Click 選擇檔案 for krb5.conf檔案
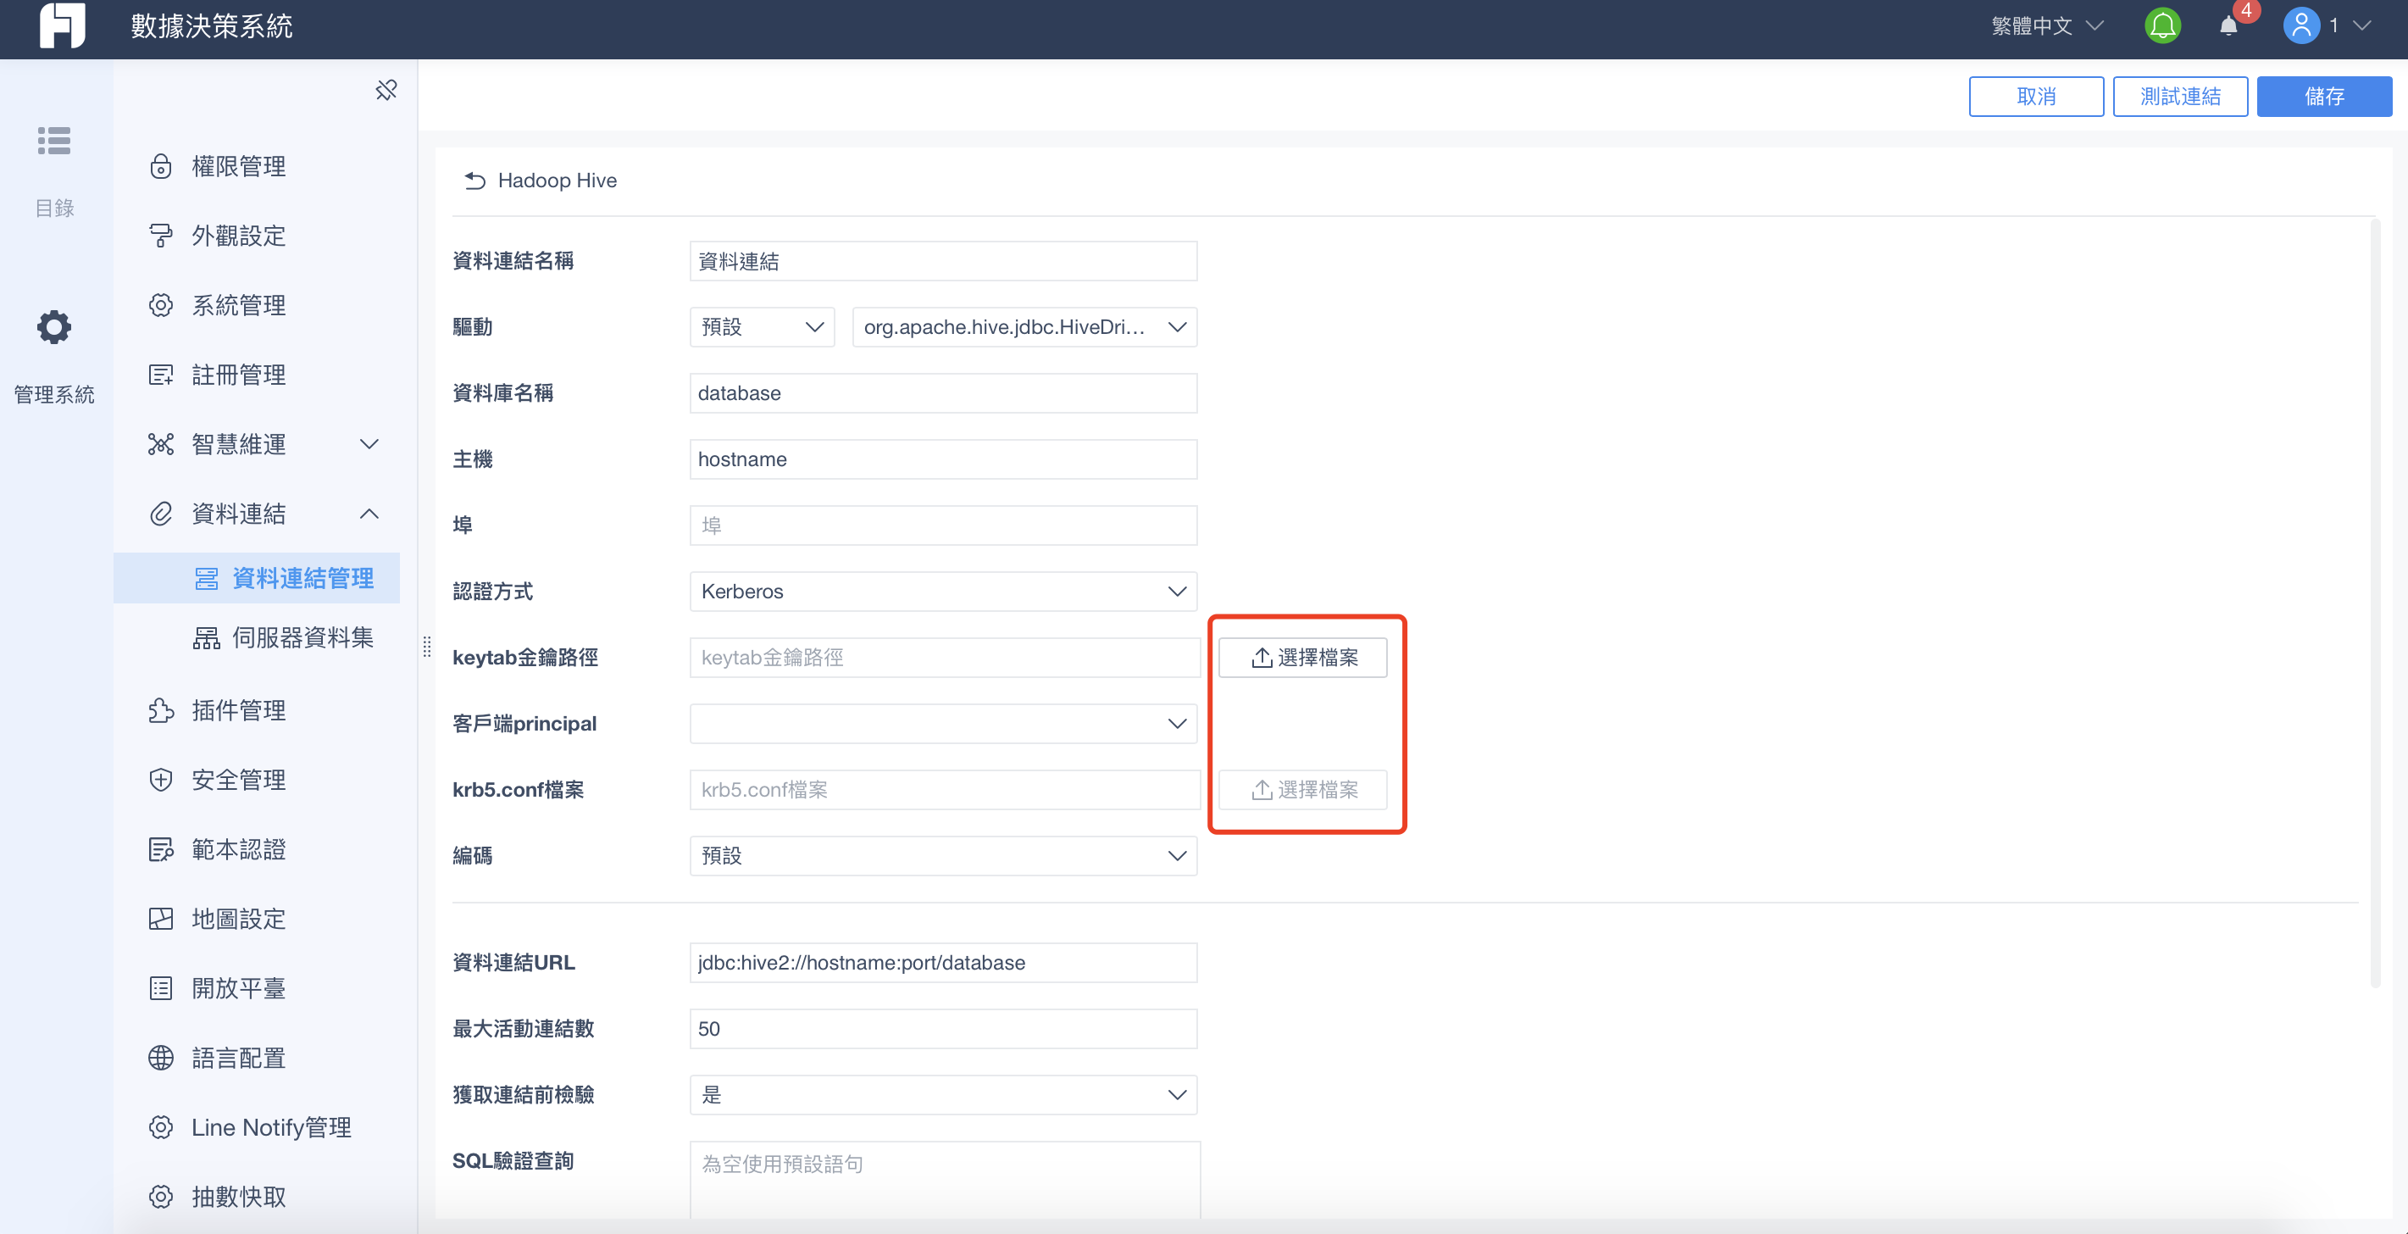Viewport: 2408px width, 1234px height. (1302, 790)
